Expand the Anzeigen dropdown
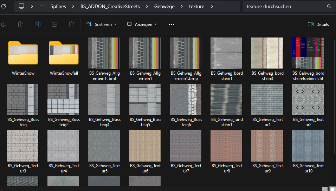Viewport: 336px width, 191px height. coord(142,24)
